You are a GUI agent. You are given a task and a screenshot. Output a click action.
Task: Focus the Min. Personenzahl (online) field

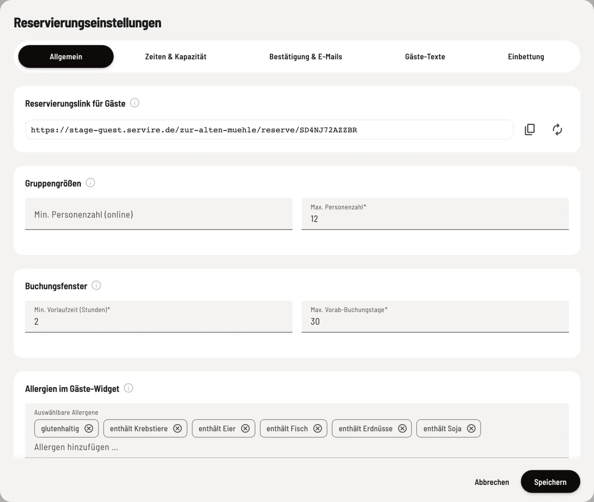tap(159, 214)
